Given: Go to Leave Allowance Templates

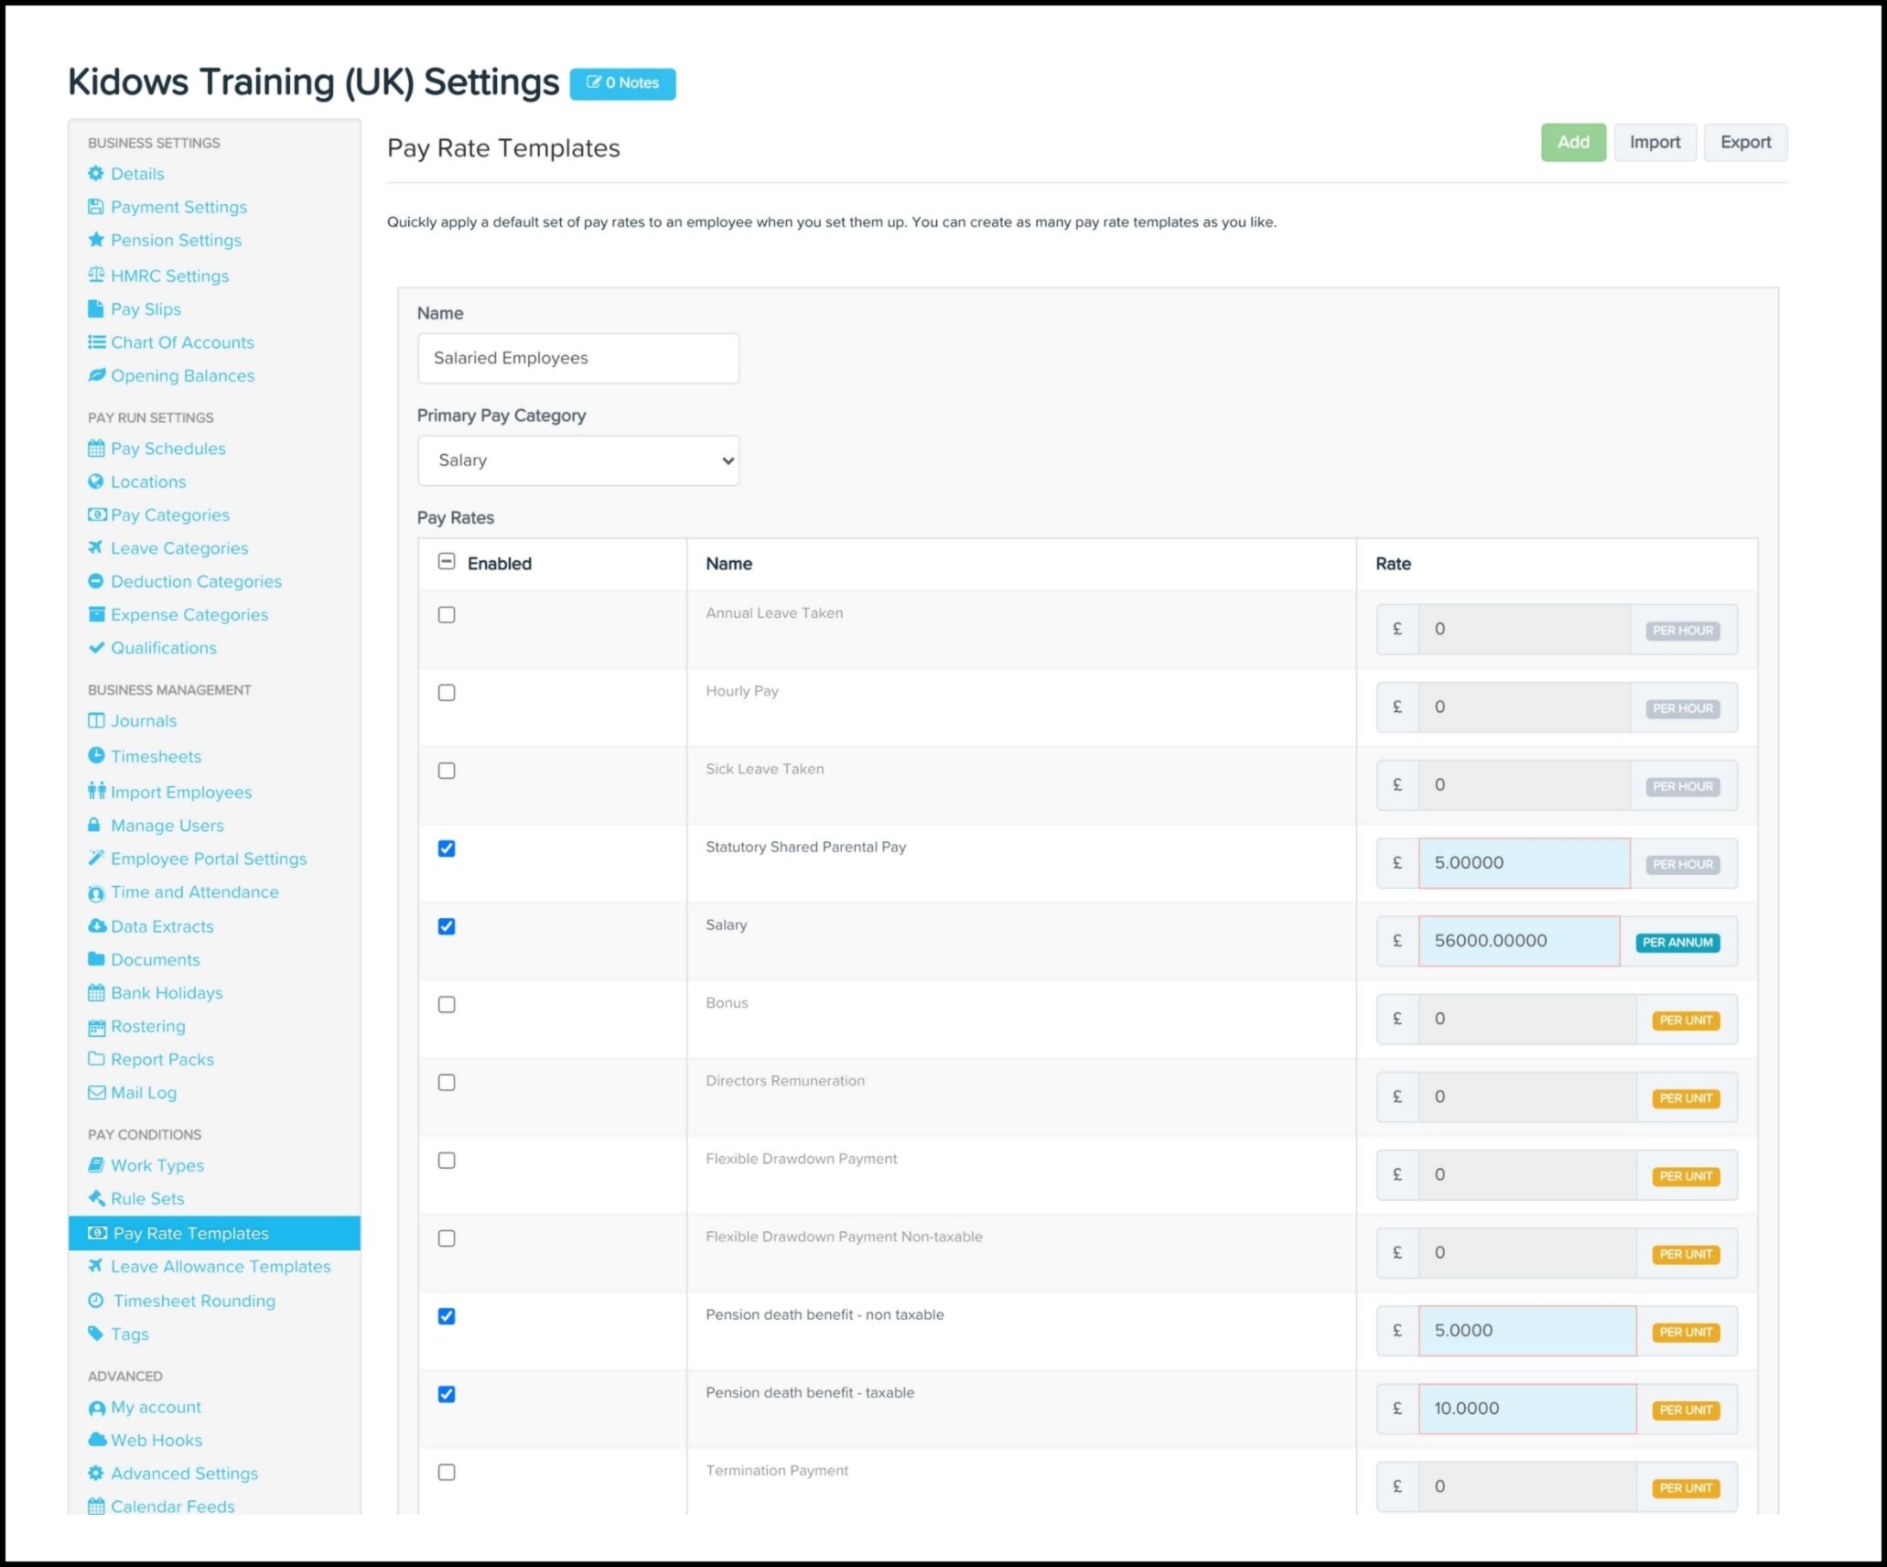Looking at the screenshot, I should click(x=221, y=1267).
